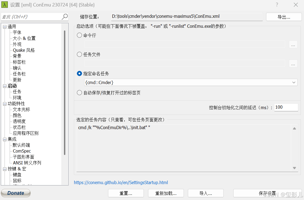Select the 集成 tree item
This screenshot has height=200, width=304.
12,139
